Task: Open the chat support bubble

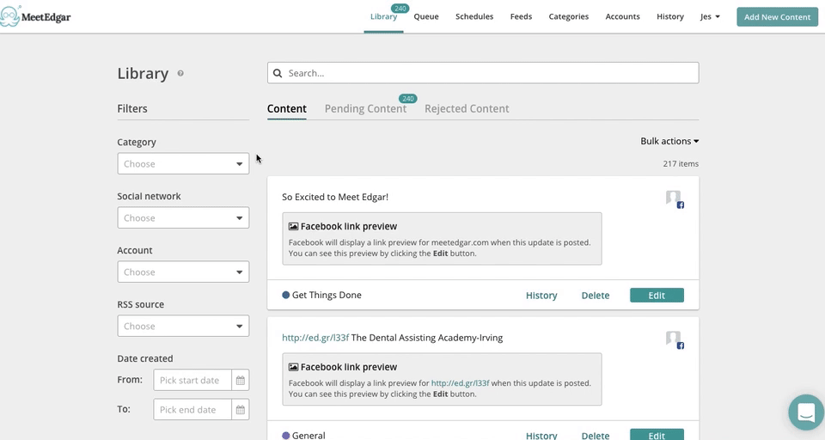Action: pos(806,412)
